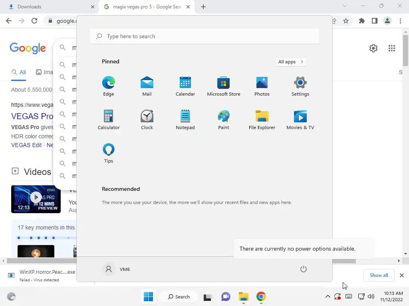Switch to the Downloads tab in Chrome
The height and width of the screenshot is (306, 409).
tap(50, 7)
